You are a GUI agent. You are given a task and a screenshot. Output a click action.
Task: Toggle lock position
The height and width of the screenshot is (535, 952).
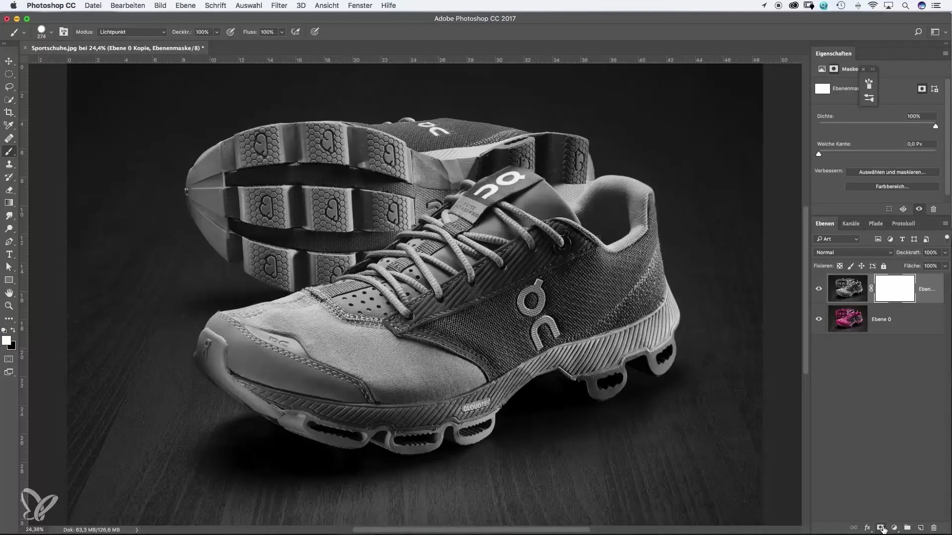pyautogui.click(x=862, y=266)
